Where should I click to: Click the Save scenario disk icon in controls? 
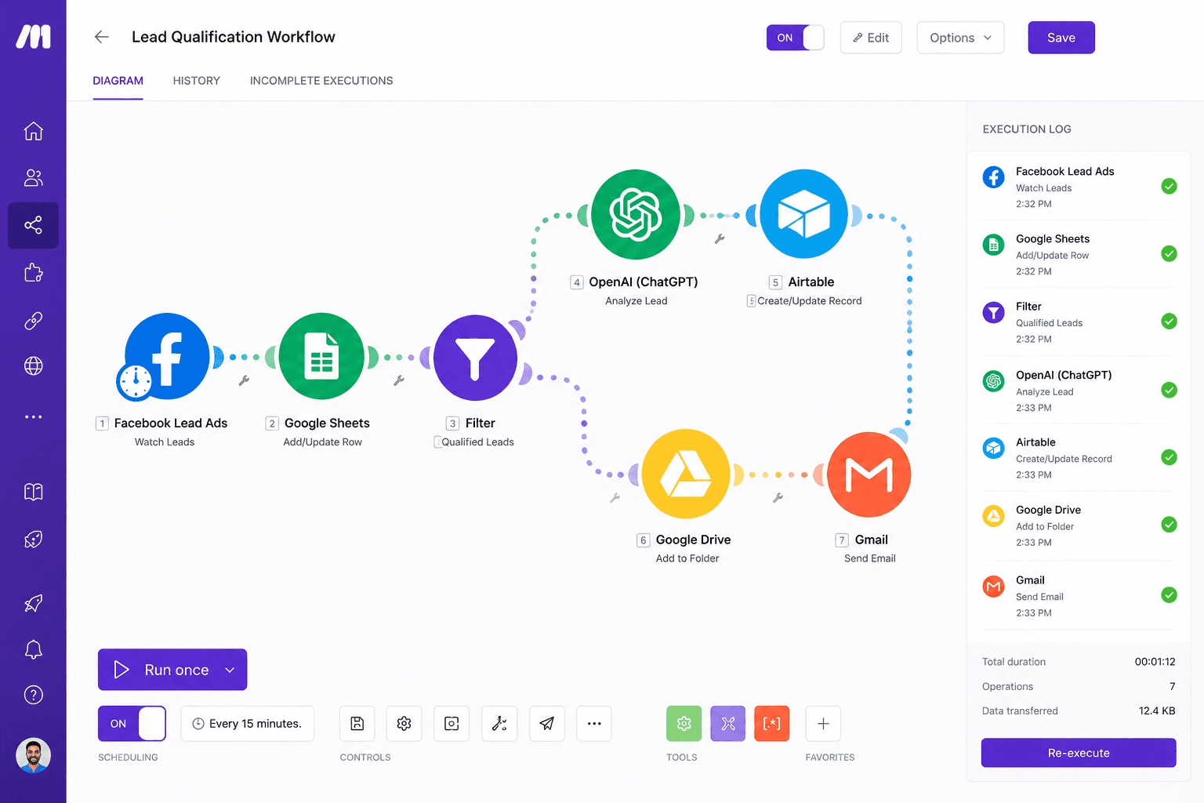click(357, 724)
